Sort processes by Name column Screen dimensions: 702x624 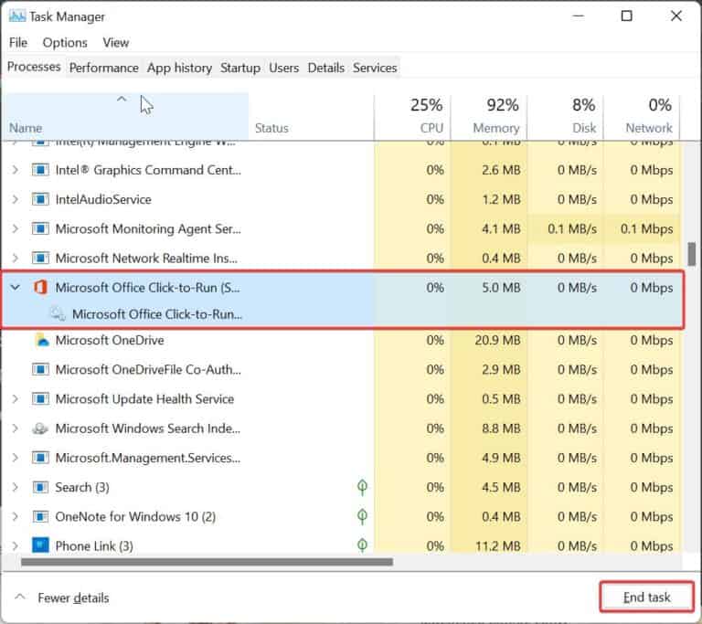(128, 115)
